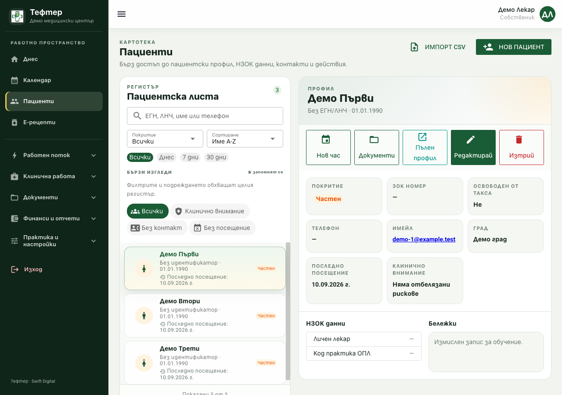Click the Частен badge in Покритие
The image size is (562, 395).
coord(328,199)
